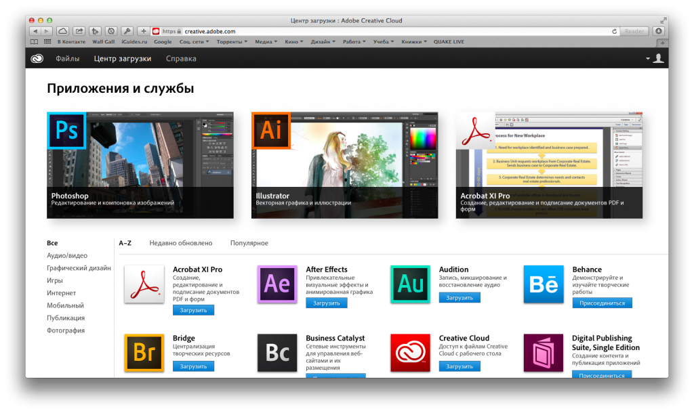Click the Behance Be icon
The image size is (694, 413).
click(x=544, y=284)
